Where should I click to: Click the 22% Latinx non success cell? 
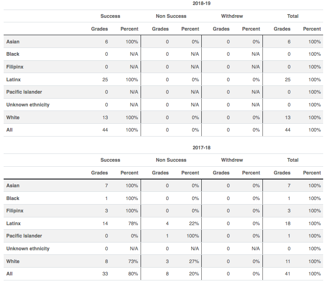pos(194,223)
